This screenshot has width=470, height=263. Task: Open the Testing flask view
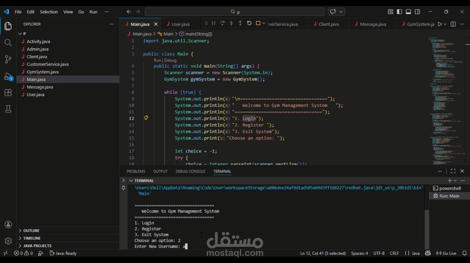tap(8, 109)
